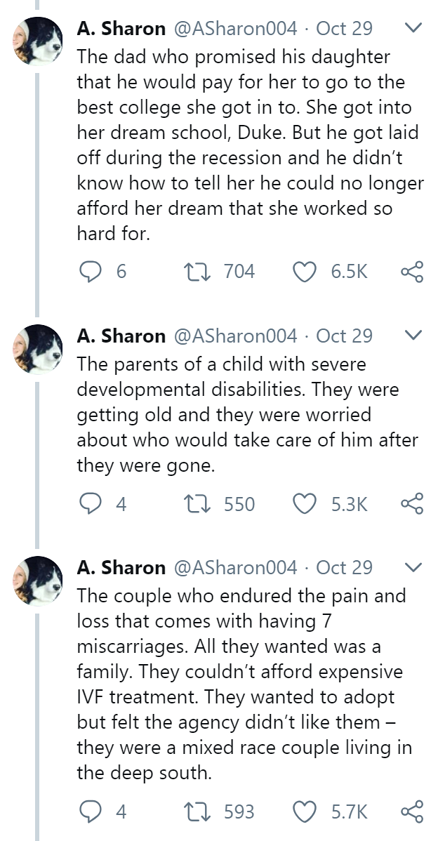Viewport: 438px width, 841px height.
Task: Retweet the tweet with 550 retweets
Action: (x=197, y=504)
